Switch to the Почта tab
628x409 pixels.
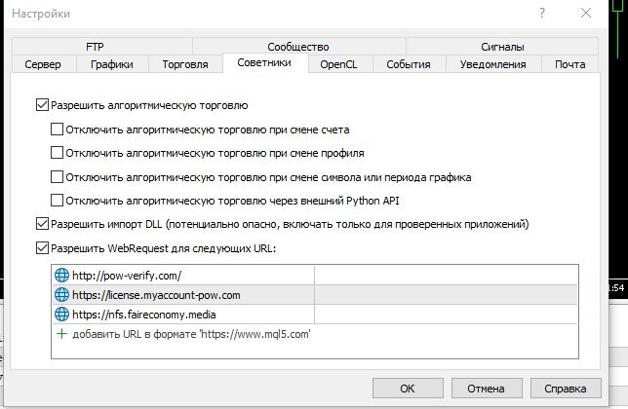click(569, 64)
